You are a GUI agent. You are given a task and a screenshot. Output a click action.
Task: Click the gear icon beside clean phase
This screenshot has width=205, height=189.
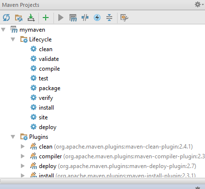(34, 49)
